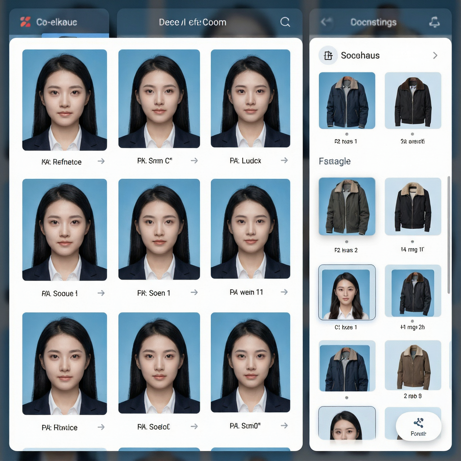The width and height of the screenshot is (461, 461).
Task: Select the portrait above PK: Soen 1
Action: (159, 229)
